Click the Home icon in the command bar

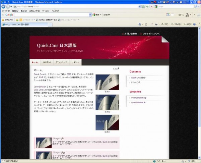[139, 24]
